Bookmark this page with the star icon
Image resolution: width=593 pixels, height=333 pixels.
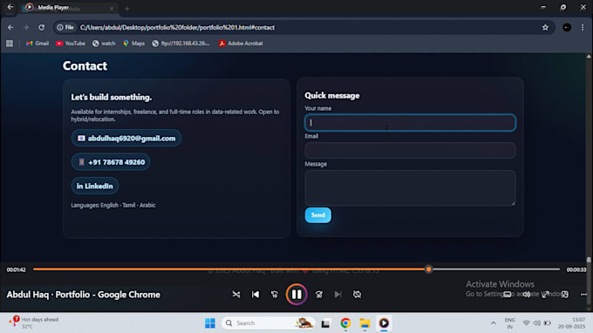[545, 27]
